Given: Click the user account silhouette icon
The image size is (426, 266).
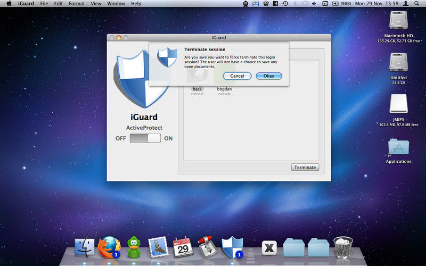Looking at the screenshot, I should click(x=406, y=4).
